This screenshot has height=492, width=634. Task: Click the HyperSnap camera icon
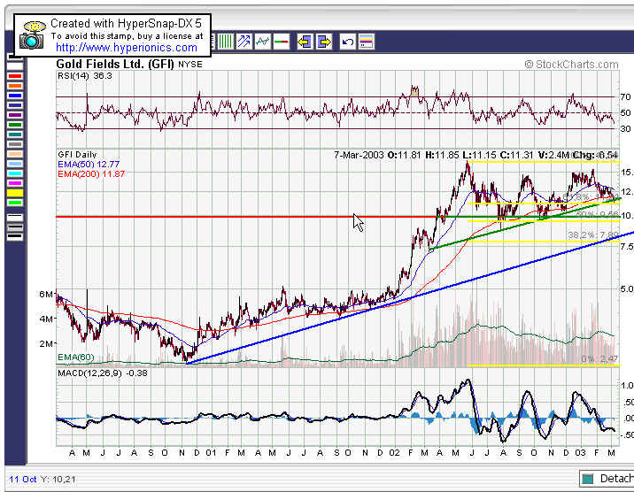coord(32,36)
